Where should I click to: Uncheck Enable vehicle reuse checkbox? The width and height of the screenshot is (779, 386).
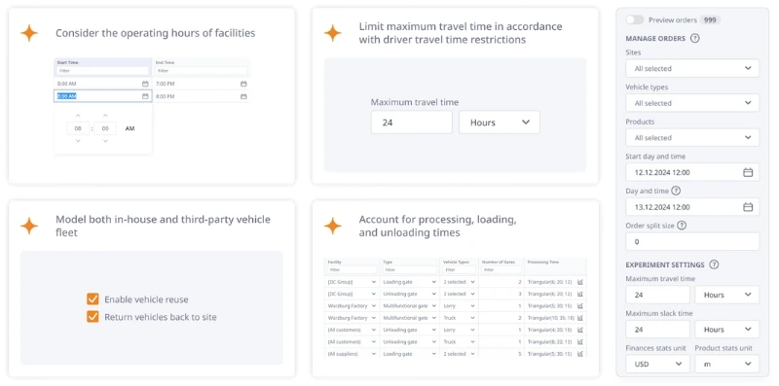tap(93, 299)
